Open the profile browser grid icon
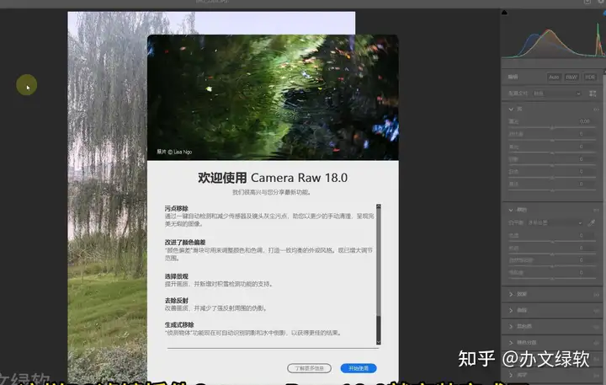 click(593, 94)
